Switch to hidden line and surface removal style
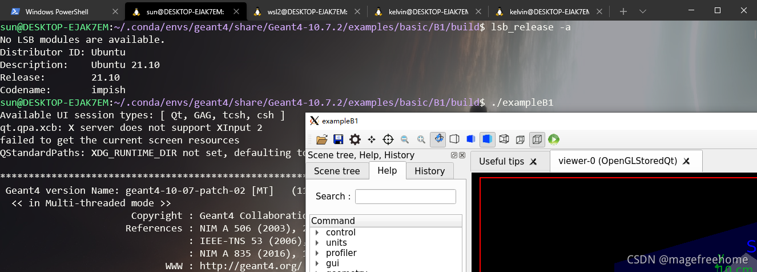 [x=471, y=139]
